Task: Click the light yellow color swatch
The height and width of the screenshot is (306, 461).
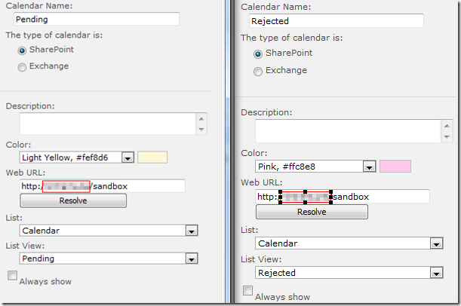Action: [152, 158]
